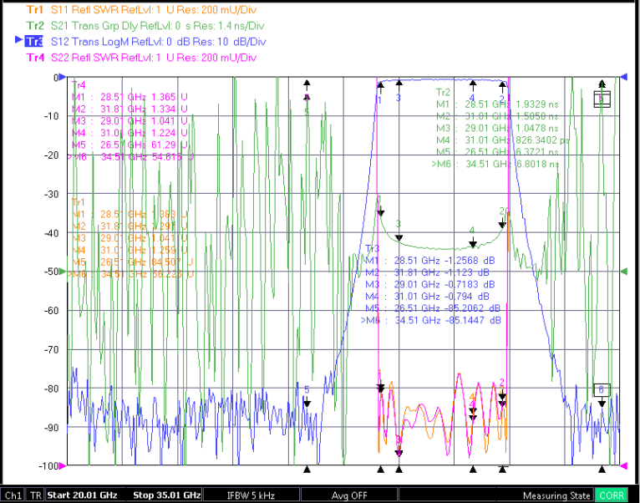Click the IFBW 5 kHz status entry
The image size is (640, 503).
tap(251, 495)
